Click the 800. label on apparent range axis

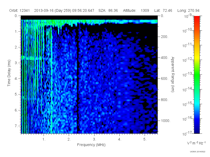pyautogui.click(x=165, y=100)
